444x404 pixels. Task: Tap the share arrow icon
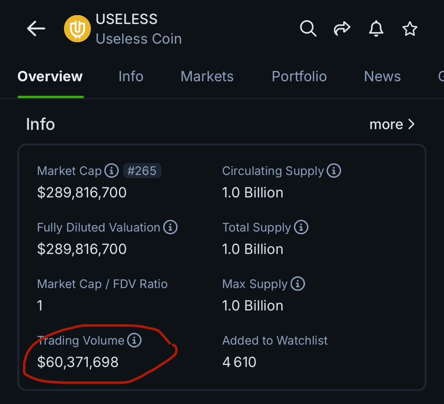(x=342, y=28)
